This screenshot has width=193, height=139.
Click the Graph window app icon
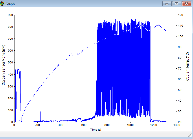[2, 4]
